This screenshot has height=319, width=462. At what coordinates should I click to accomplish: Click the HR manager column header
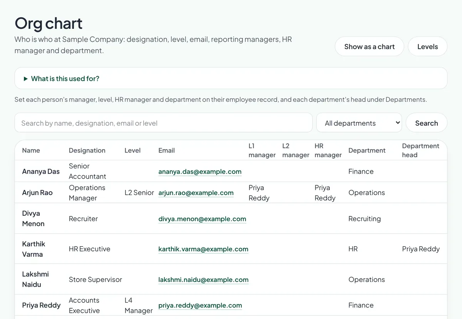328,150
